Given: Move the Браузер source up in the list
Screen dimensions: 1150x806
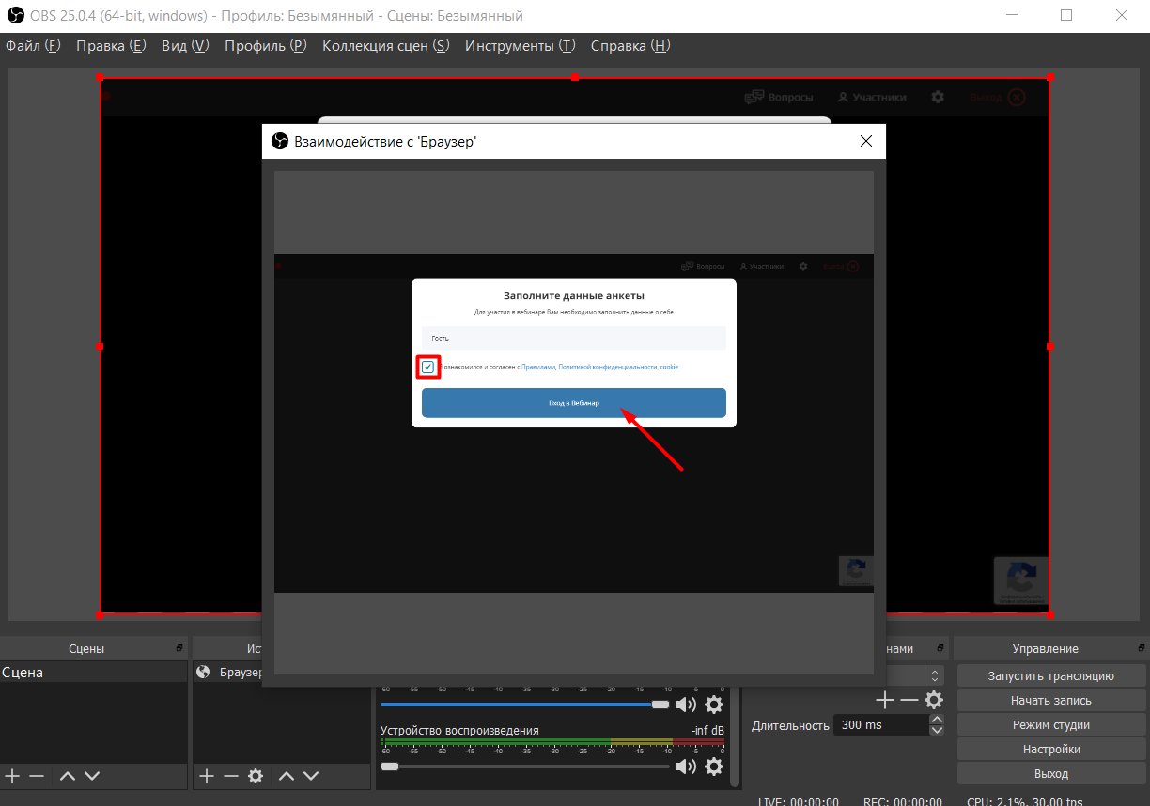Looking at the screenshot, I should (x=287, y=776).
